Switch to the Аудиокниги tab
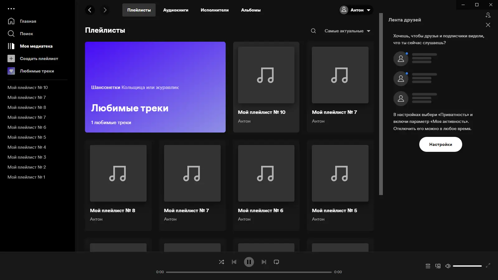This screenshot has width=498, height=280. [x=176, y=10]
